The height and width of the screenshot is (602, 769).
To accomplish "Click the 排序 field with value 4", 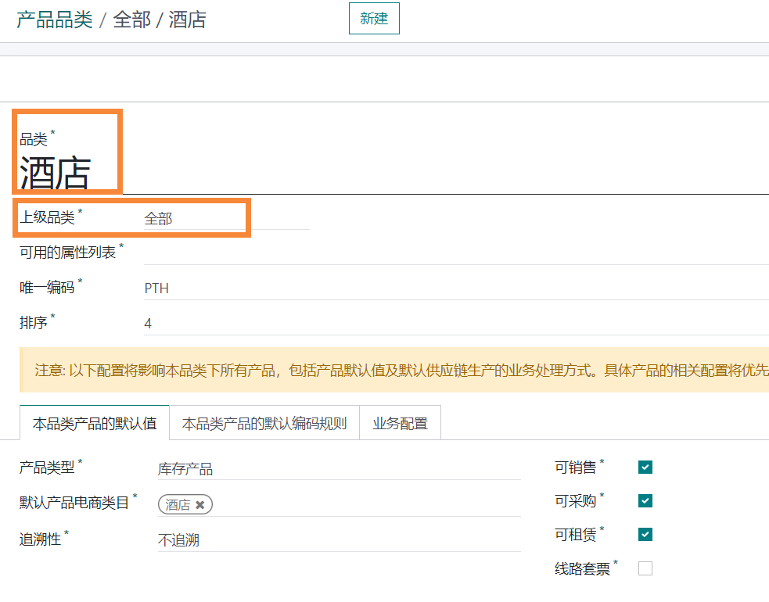I will (x=454, y=324).
